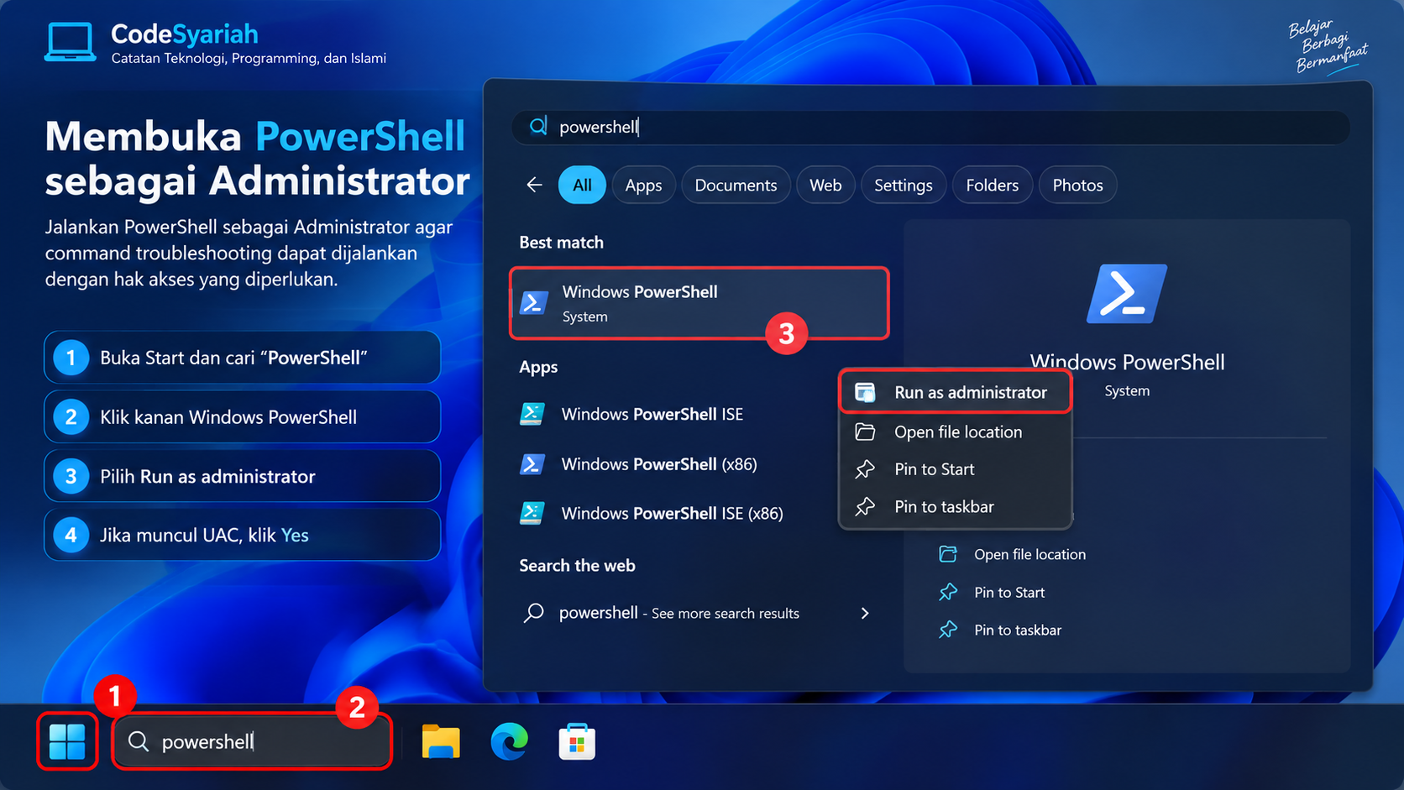The width and height of the screenshot is (1404, 790).
Task: Click the Windows PowerShell title in details pane
Action: tap(1127, 362)
